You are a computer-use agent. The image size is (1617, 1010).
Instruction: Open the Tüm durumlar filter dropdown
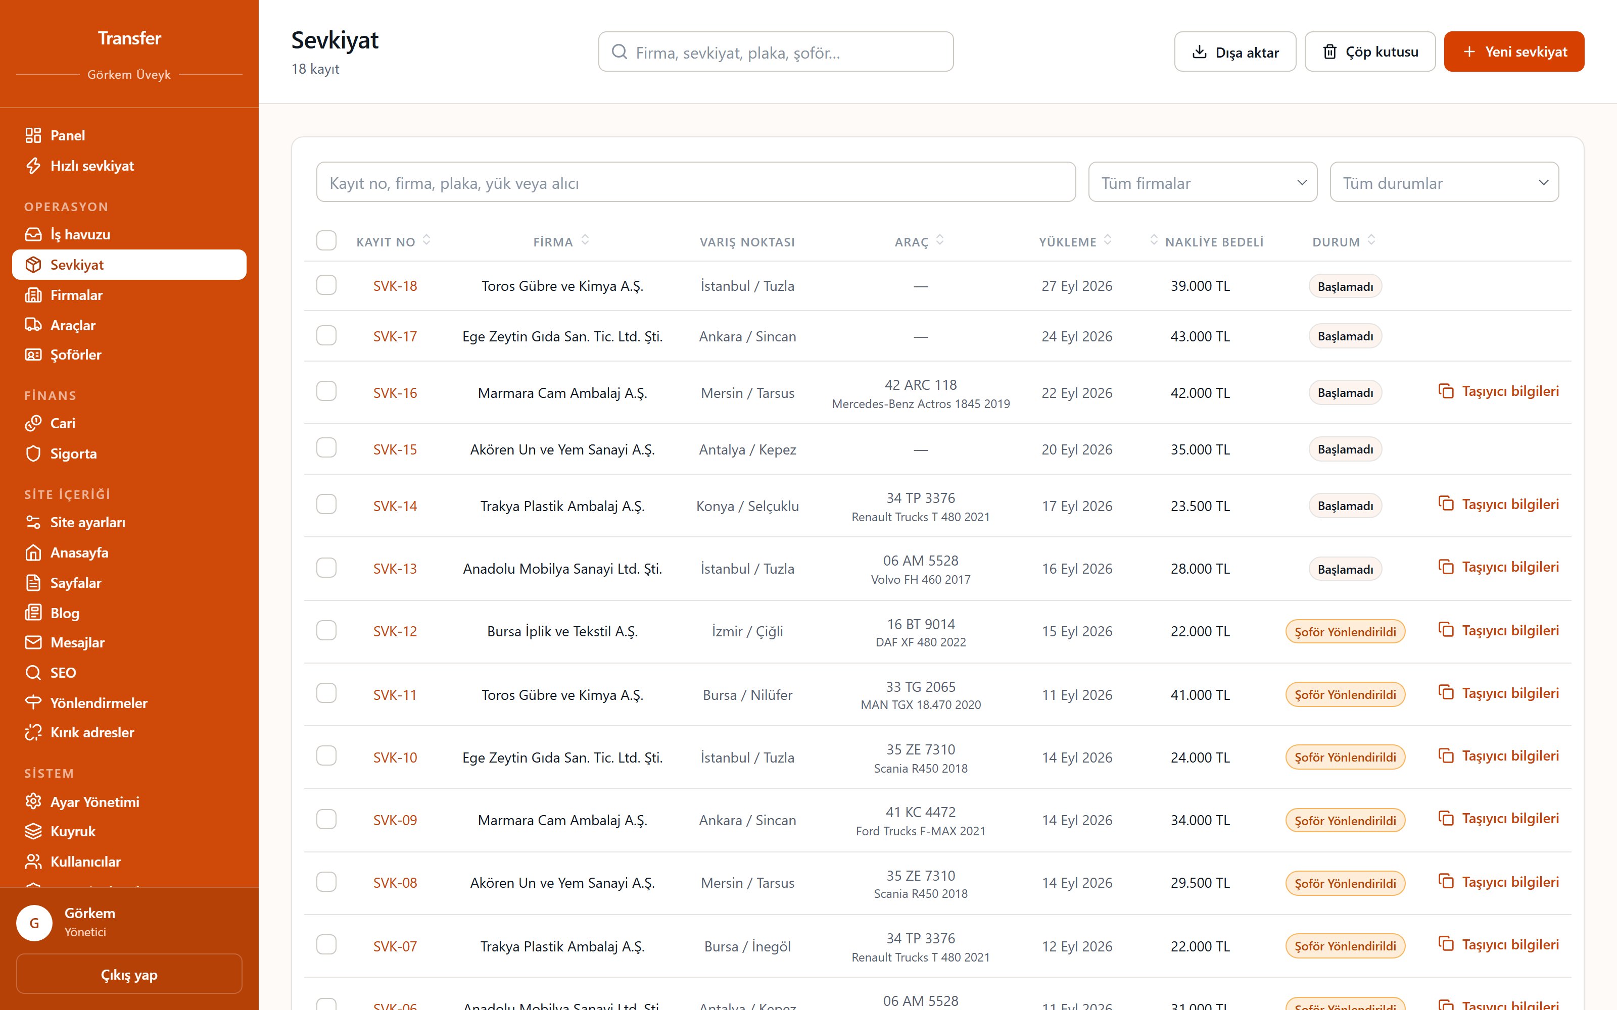1444,182
